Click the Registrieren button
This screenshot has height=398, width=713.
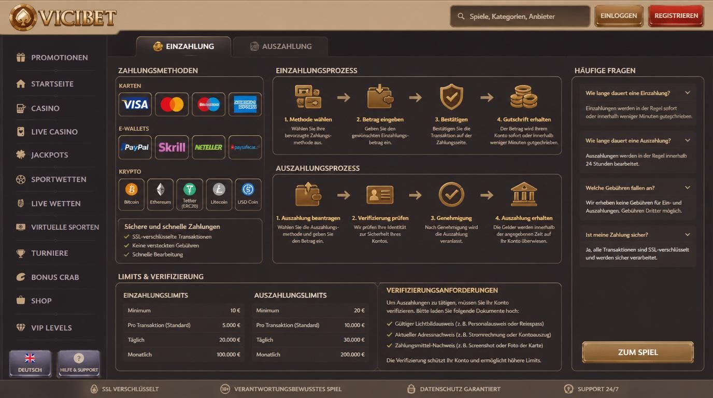click(x=676, y=16)
